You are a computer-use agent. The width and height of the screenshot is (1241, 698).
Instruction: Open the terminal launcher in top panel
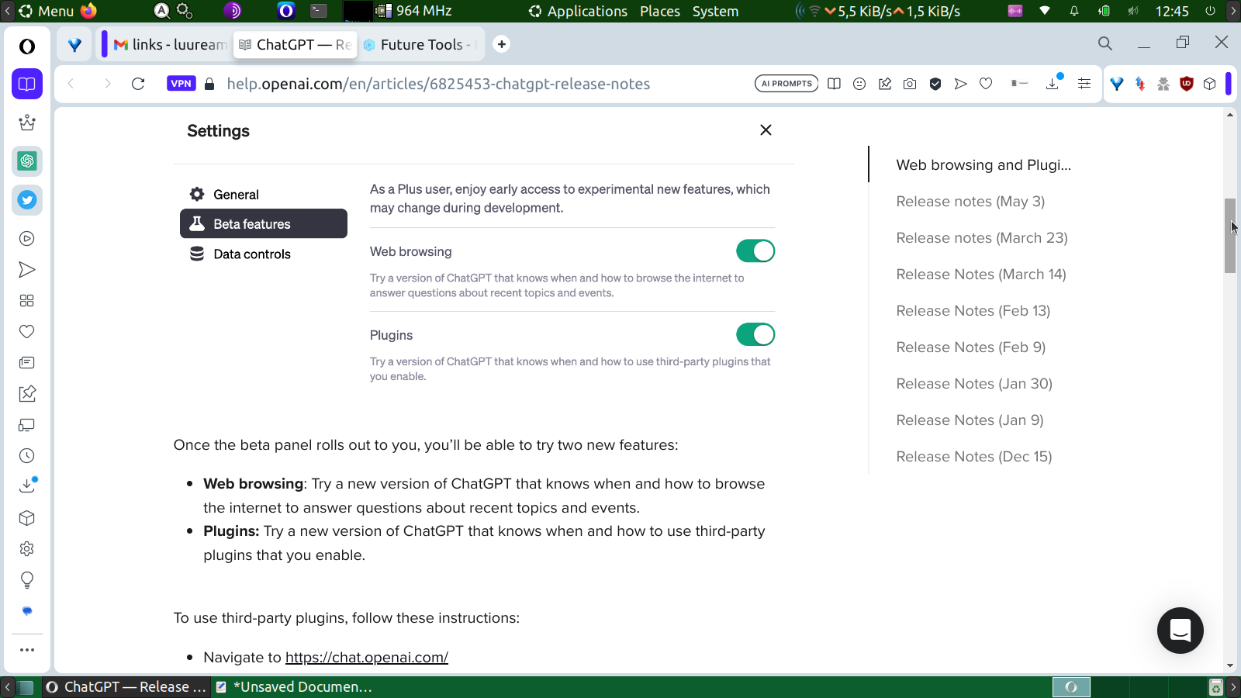pos(319,11)
